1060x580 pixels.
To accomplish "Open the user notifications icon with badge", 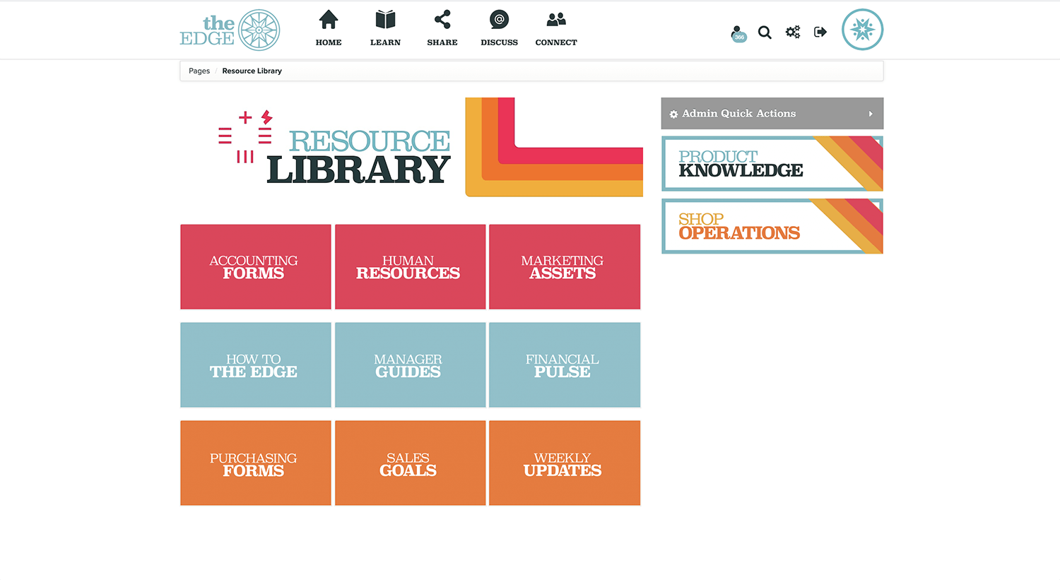I will coord(738,33).
